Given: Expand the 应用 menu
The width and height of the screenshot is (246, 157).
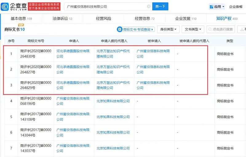Looking at the screenshot, I should 217,6.
